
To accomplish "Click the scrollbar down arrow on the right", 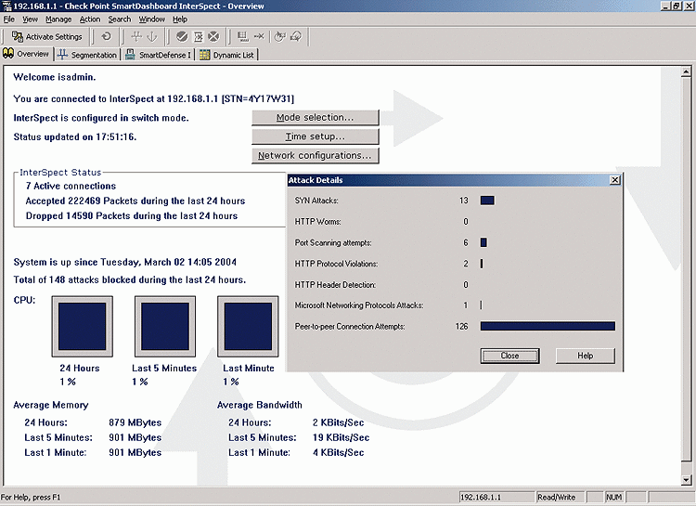I will pyautogui.click(x=688, y=478).
